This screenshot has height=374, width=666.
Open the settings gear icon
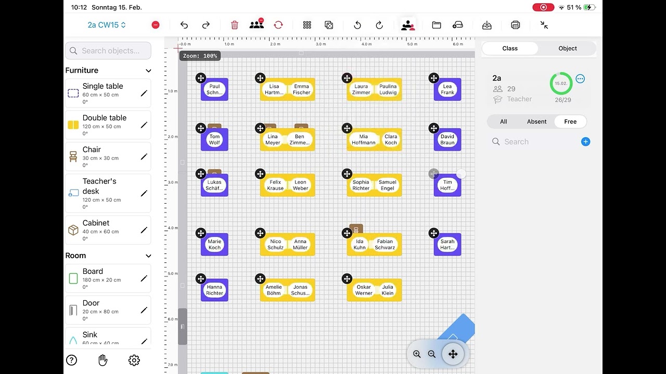[134, 360]
